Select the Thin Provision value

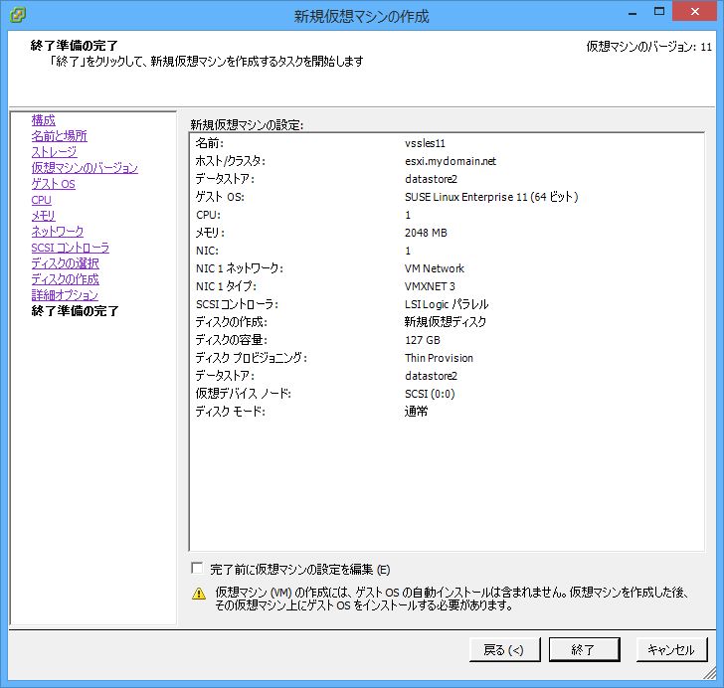point(439,358)
